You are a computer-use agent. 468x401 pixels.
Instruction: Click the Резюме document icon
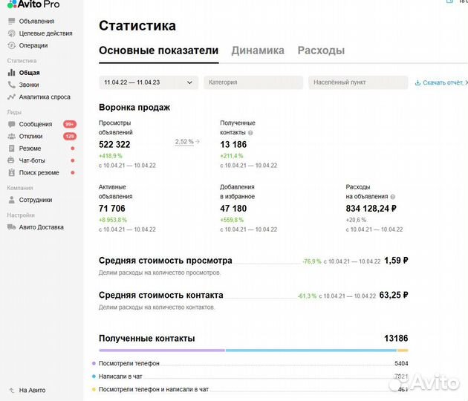tap(12, 149)
